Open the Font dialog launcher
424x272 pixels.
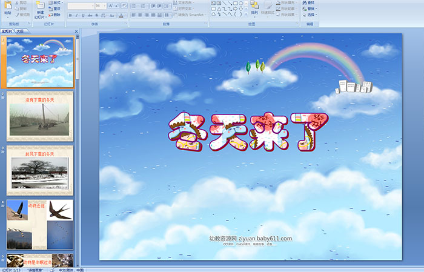coord(126,24)
